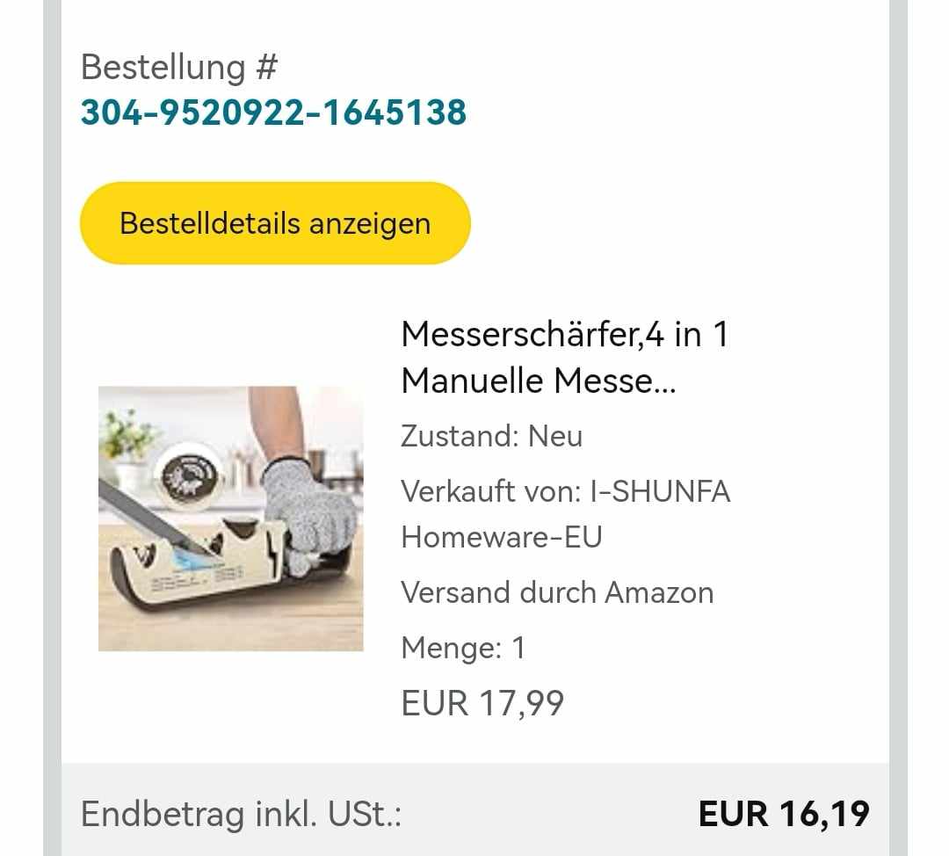The image size is (949, 856).
Task: Click the Endbetrag inkl. USt. label
Action: click(242, 814)
